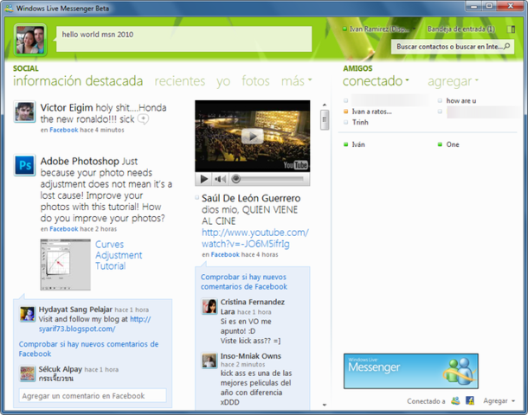The width and height of the screenshot is (528, 415).
Task: Select contact Ivan a ratos...
Action: tap(371, 112)
